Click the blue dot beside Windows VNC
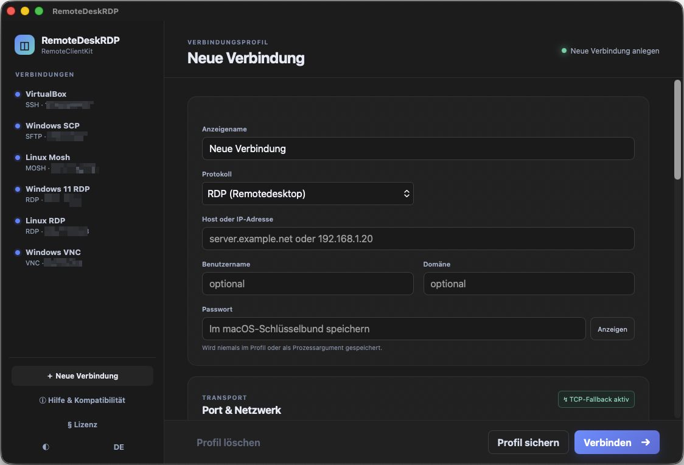 18,253
